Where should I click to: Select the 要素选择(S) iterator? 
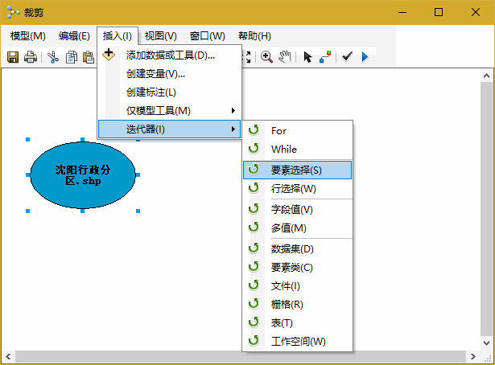297,170
